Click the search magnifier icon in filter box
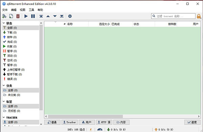 (154, 16)
